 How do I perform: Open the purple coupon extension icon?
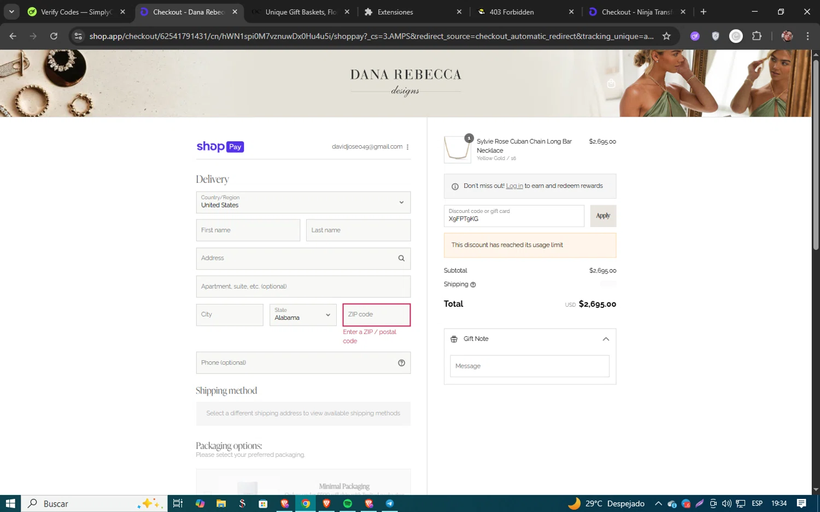tap(695, 36)
